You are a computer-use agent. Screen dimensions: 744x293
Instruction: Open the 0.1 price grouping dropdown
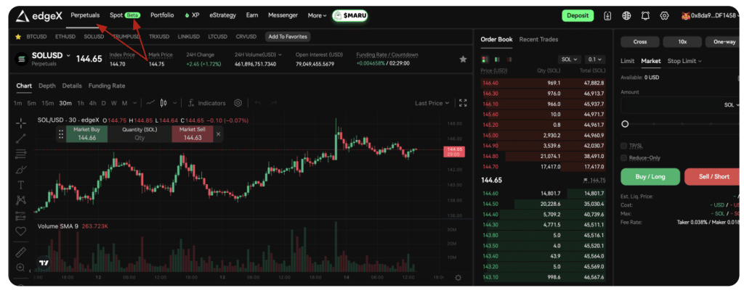(595, 59)
